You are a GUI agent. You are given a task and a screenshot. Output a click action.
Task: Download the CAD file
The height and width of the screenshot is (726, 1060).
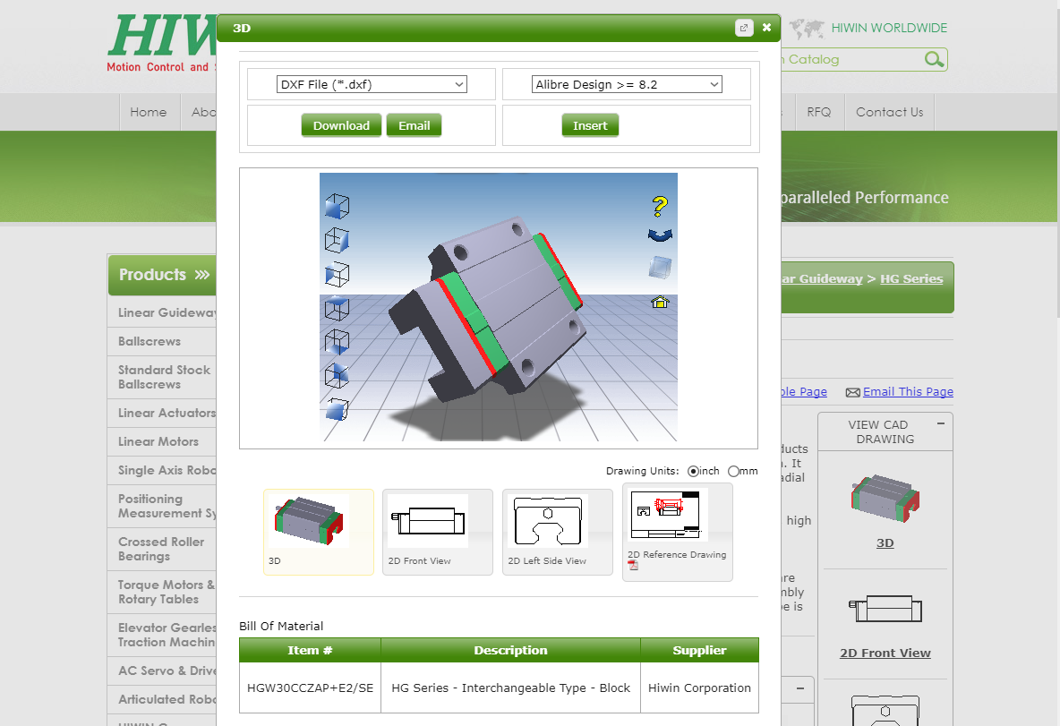point(341,125)
